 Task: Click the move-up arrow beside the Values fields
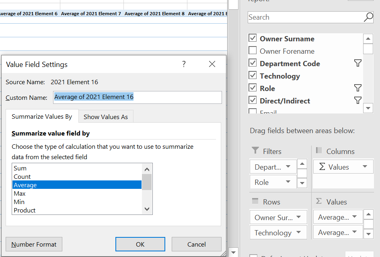(x=368, y=214)
